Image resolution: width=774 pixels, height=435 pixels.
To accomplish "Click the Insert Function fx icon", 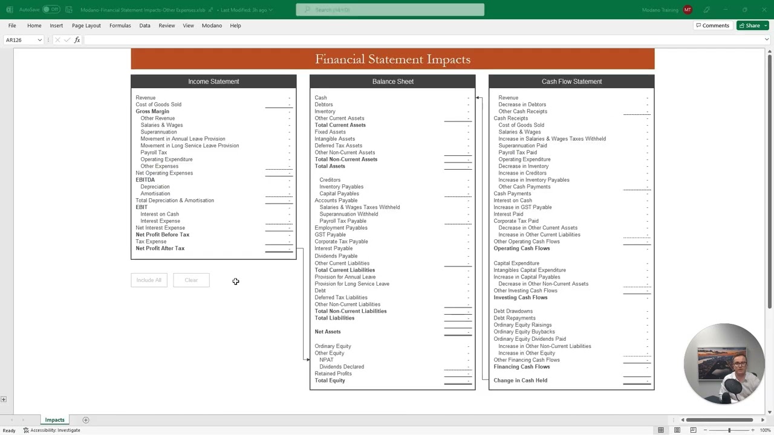I will coord(77,40).
